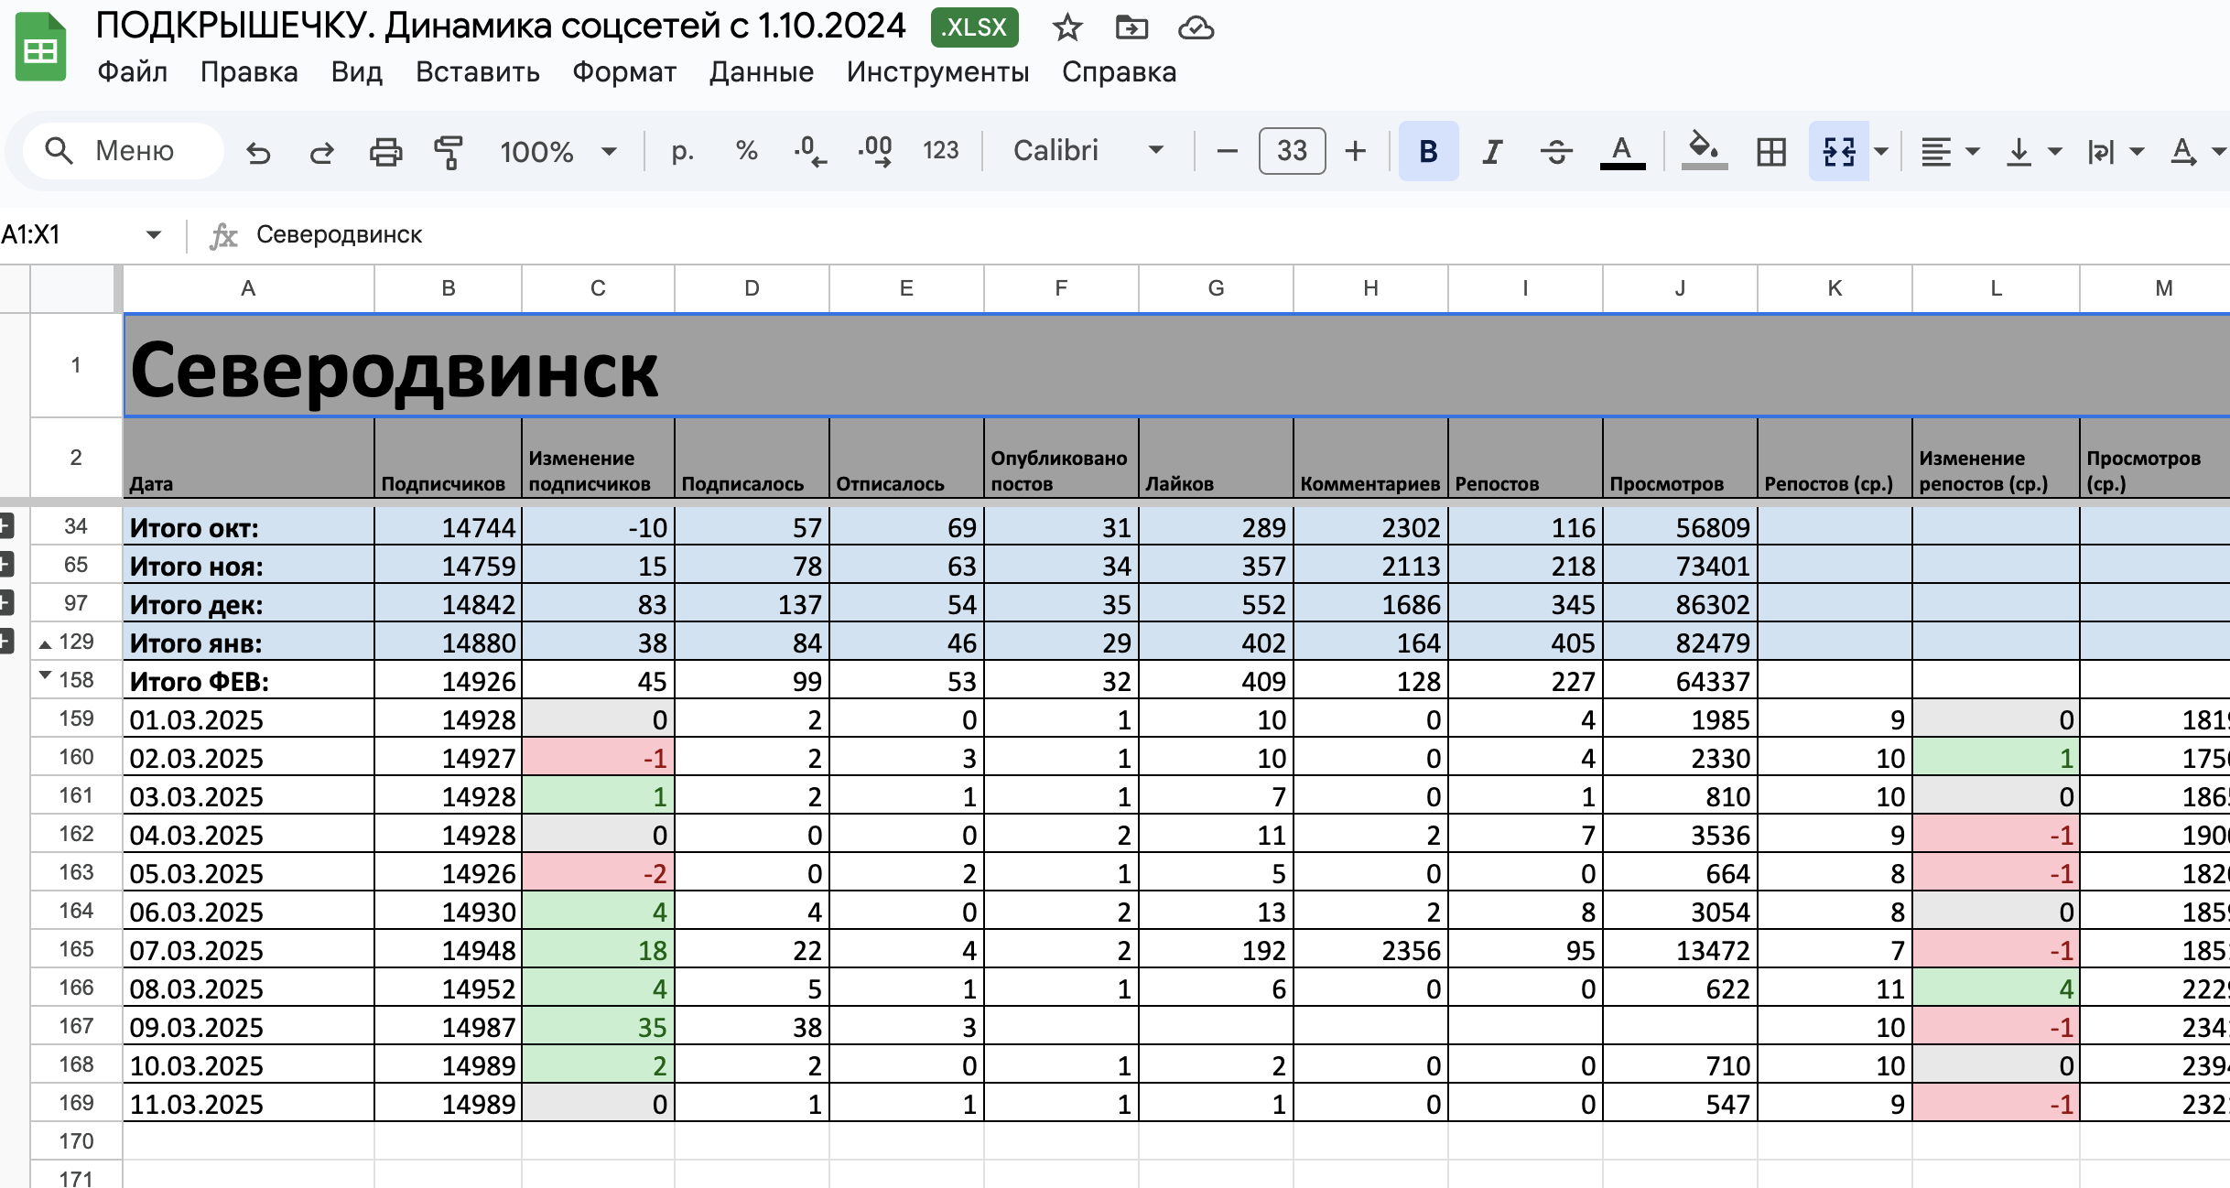Open the Формат menu
2230x1188 pixels.
coord(624,71)
